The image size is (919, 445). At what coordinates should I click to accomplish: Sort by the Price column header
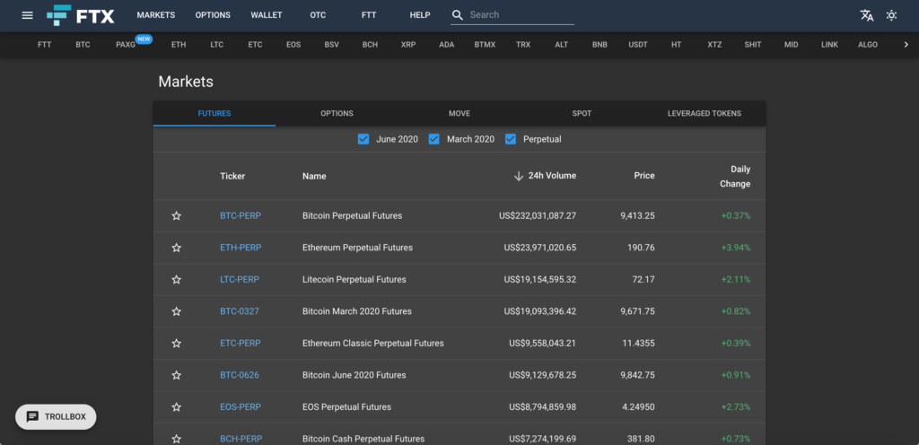point(644,176)
